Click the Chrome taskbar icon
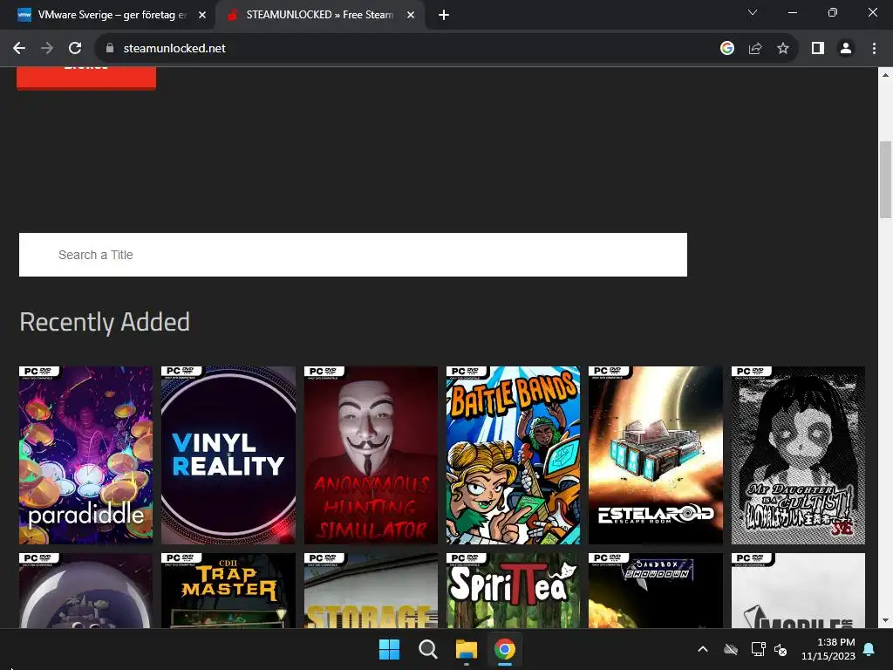This screenshot has width=893, height=670. [x=505, y=649]
